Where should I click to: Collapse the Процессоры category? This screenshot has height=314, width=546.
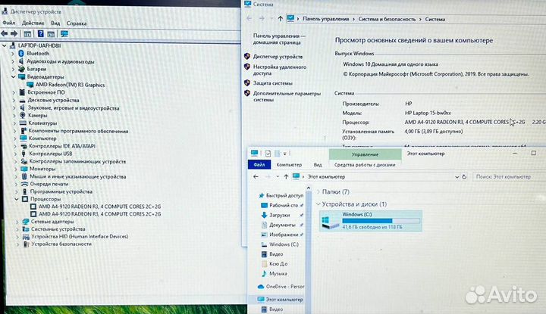coord(17,199)
